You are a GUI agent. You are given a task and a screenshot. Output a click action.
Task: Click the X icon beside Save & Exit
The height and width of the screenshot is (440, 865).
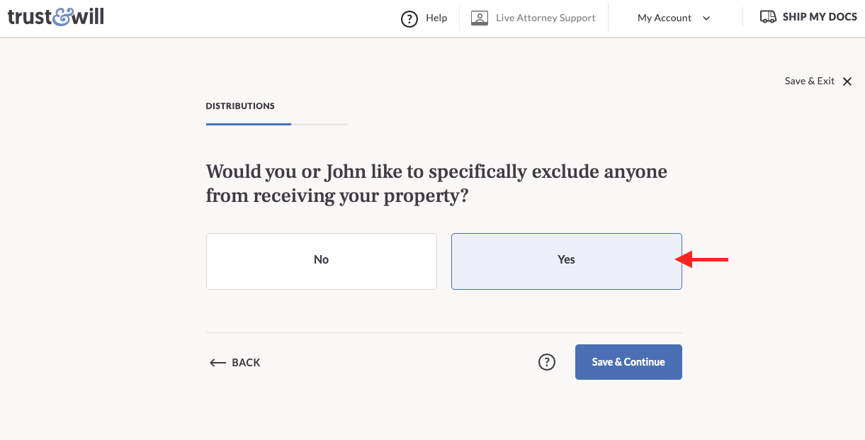point(847,81)
